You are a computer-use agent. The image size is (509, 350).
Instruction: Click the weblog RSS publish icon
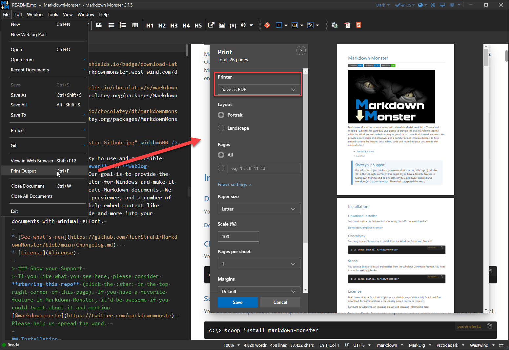(x=310, y=25)
